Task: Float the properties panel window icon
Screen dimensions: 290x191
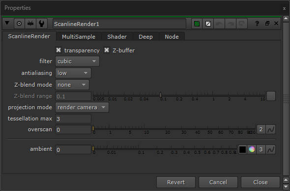Action: click(x=267, y=24)
